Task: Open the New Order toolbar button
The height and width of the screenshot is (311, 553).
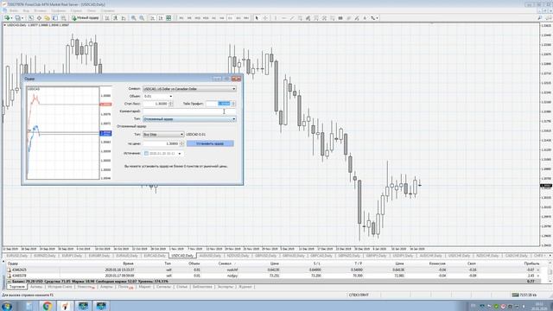Action: [85, 18]
